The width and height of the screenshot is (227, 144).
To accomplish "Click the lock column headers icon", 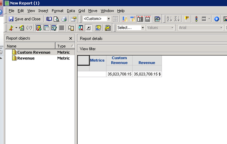I will pyautogui.click(x=132, y=19).
